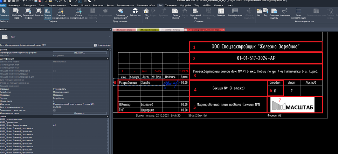Open the Фильтры filters tool
This screenshot has height=154, width=338.
point(39,13)
